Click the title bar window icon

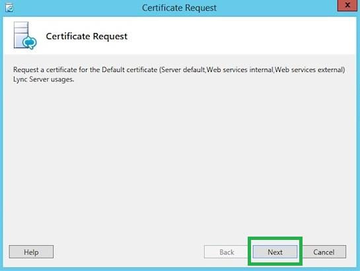(x=9, y=8)
